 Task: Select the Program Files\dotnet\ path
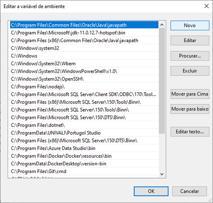tap(84, 125)
